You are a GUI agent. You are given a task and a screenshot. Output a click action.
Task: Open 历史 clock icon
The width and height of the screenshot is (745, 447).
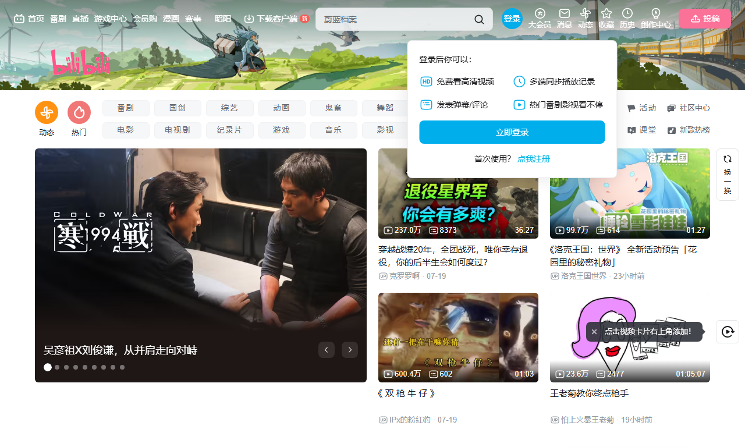627,13
